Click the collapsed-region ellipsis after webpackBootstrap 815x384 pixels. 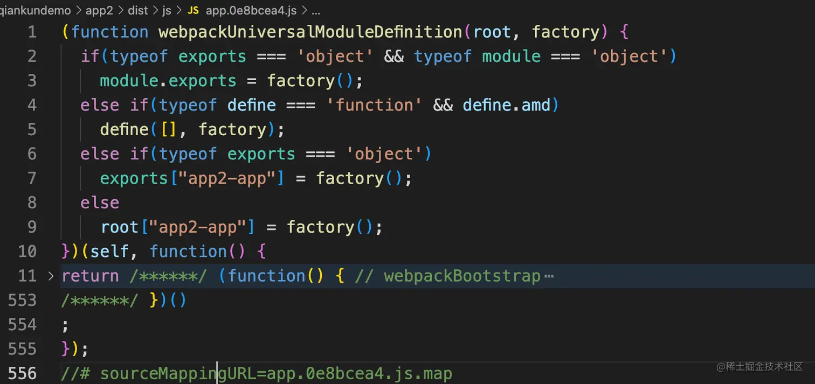coord(549,276)
